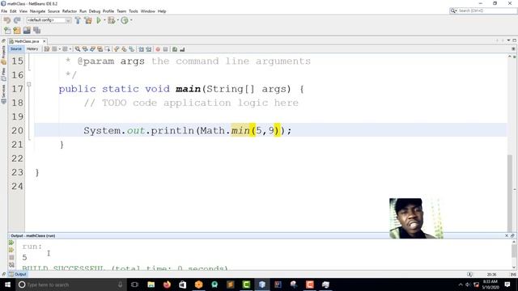Click the Comment icon in editor toolbar
518x291 pixels.
click(175, 49)
